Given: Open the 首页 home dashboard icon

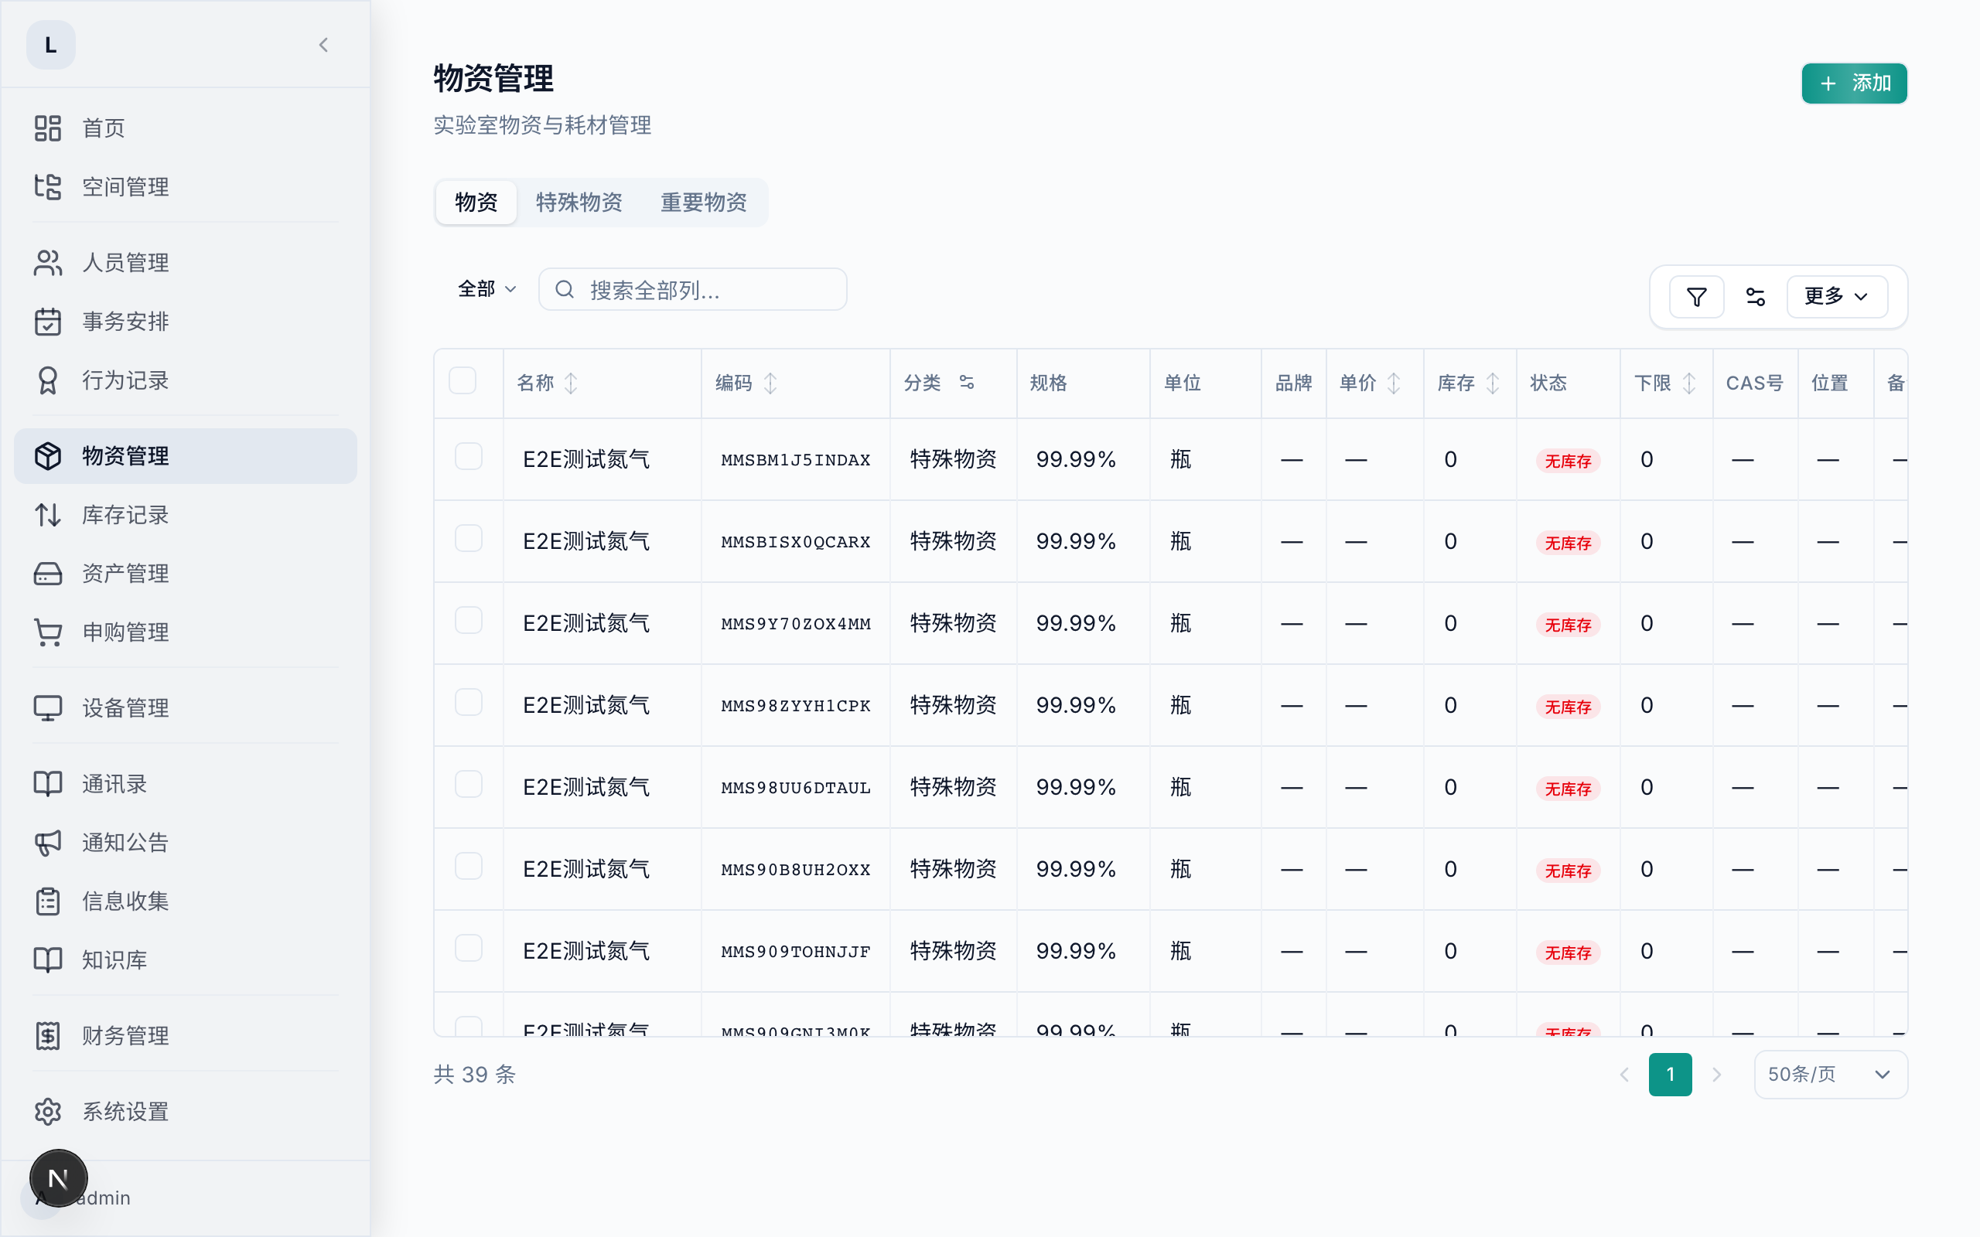Looking at the screenshot, I should point(47,128).
